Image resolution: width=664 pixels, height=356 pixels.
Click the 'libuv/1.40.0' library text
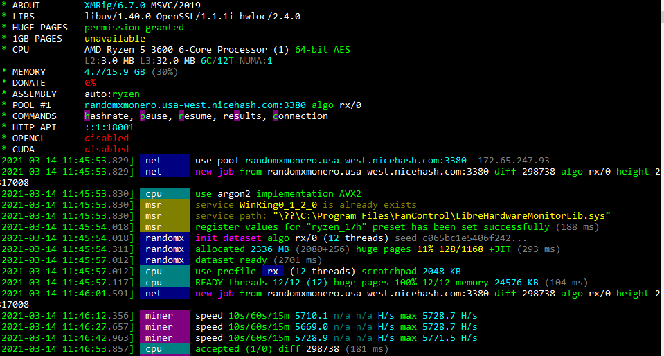[x=118, y=17]
